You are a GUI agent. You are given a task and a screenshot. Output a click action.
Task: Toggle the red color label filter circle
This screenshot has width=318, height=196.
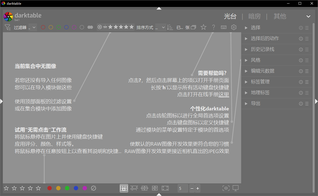coord(43,27)
